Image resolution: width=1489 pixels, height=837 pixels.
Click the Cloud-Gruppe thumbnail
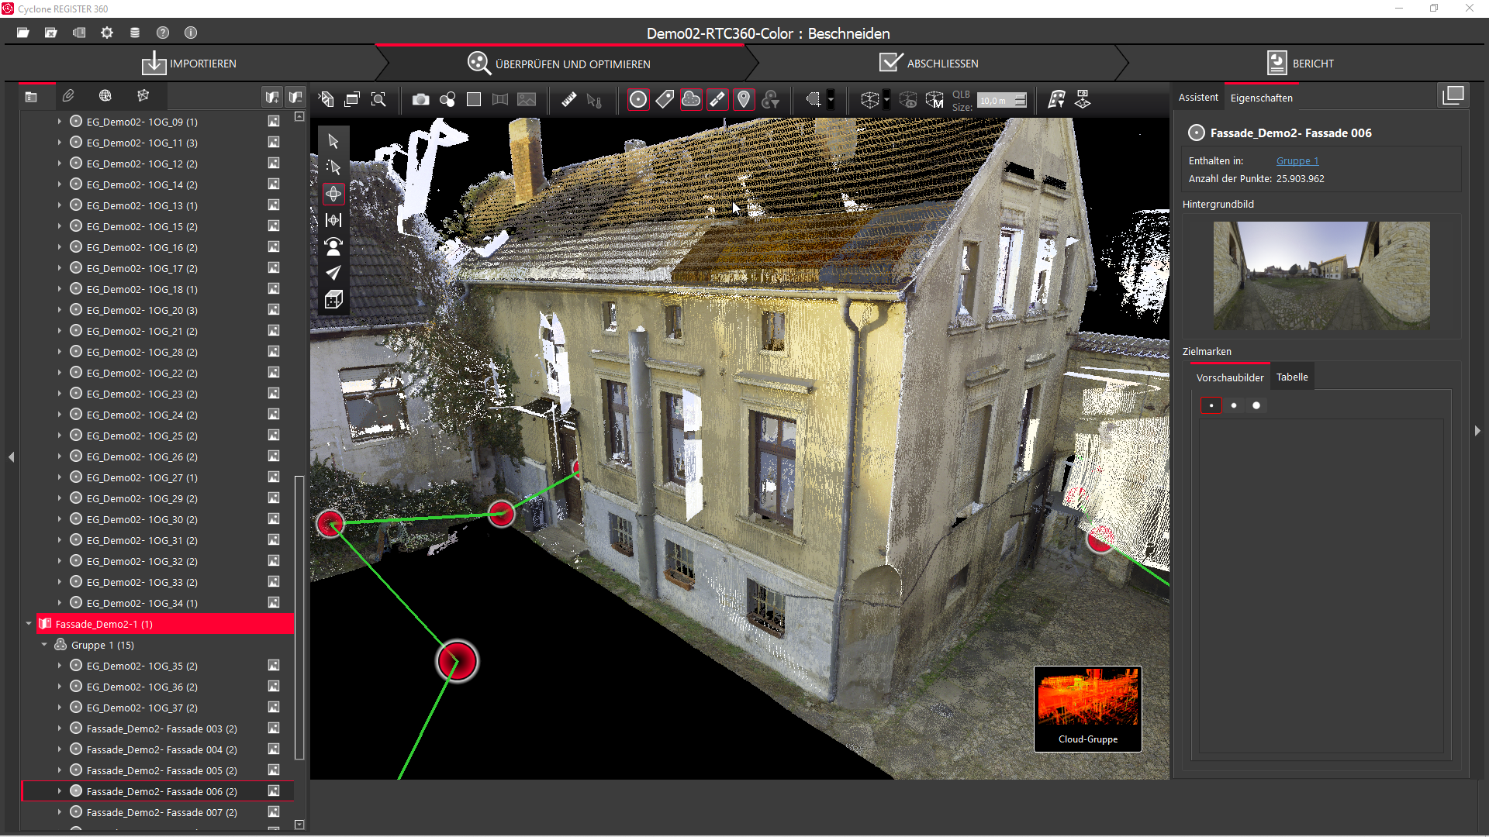coord(1087,708)
